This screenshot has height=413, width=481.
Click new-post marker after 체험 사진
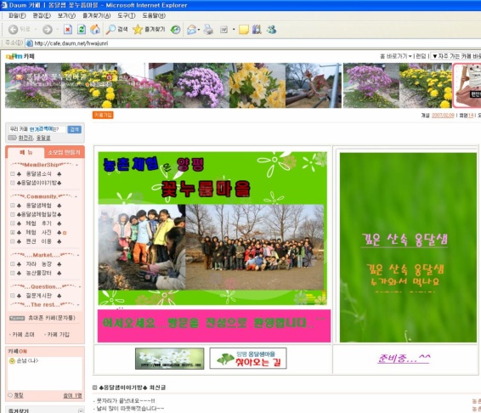[x=65, y=233]
